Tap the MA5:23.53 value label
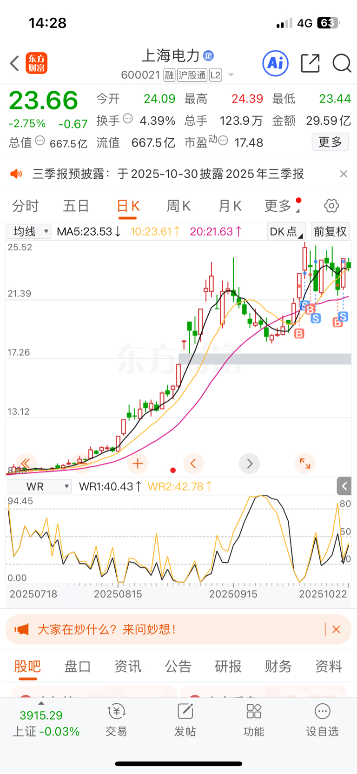The width and height of the screenshot is (357, 774). pos(88,231)
